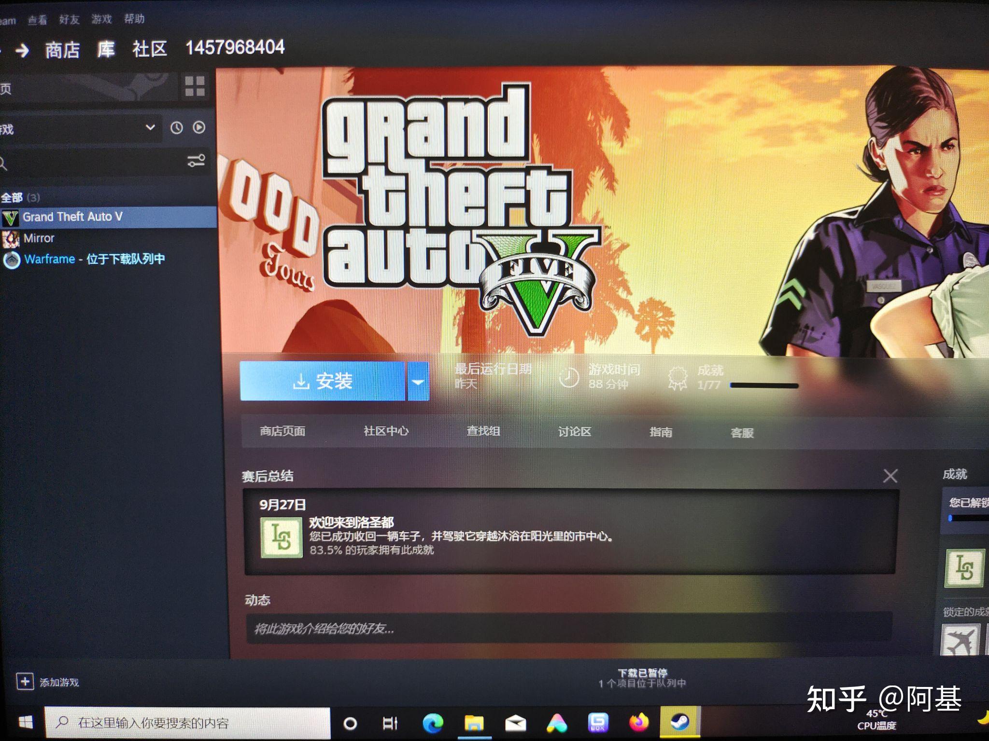Select Grand Theft Auto V in library
Image resolution: width=989 pixels, height=741 pixels.
pos(108,217)
